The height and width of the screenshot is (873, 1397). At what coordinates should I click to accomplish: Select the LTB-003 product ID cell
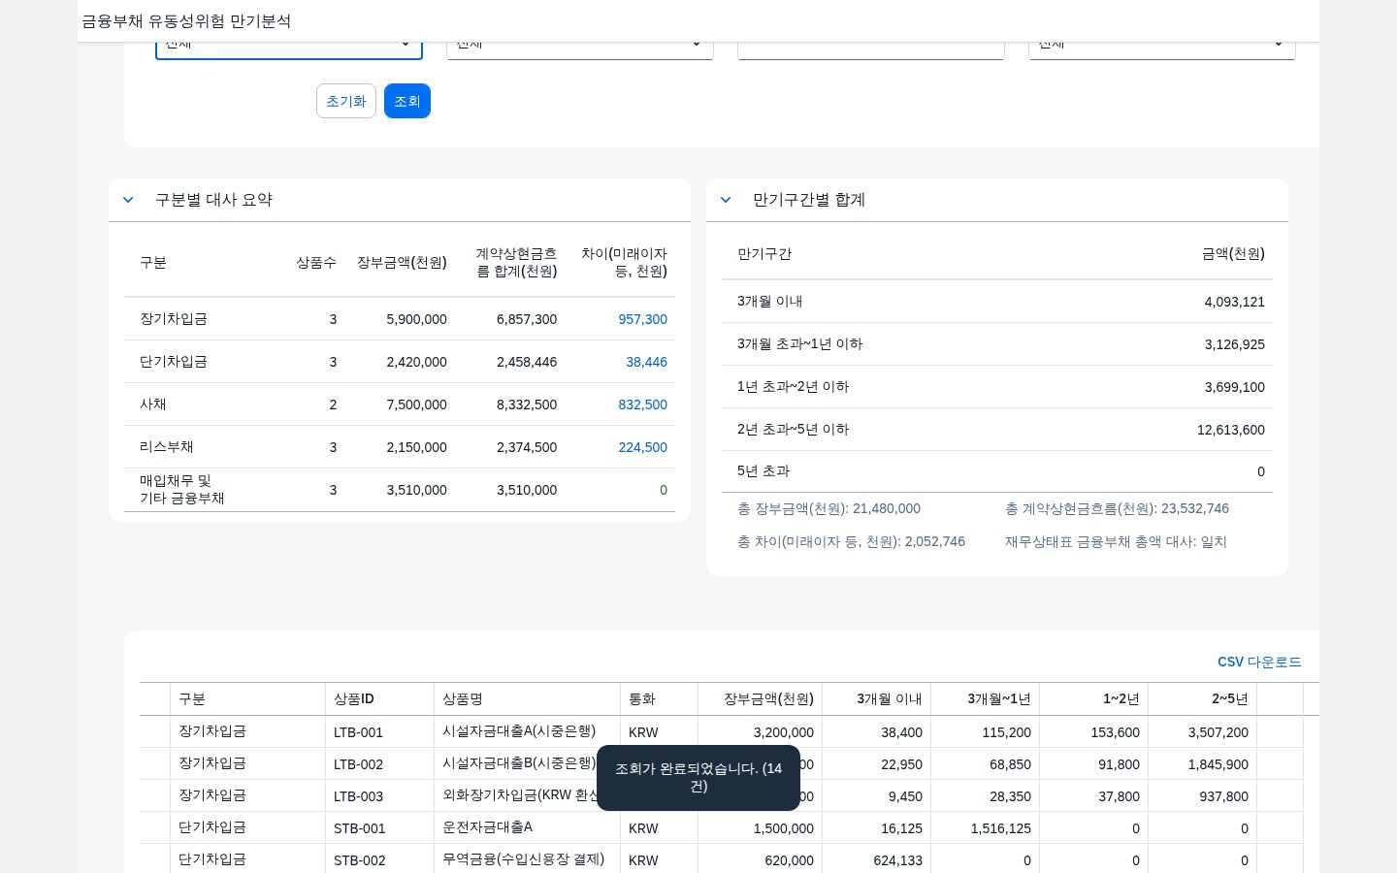380,796
